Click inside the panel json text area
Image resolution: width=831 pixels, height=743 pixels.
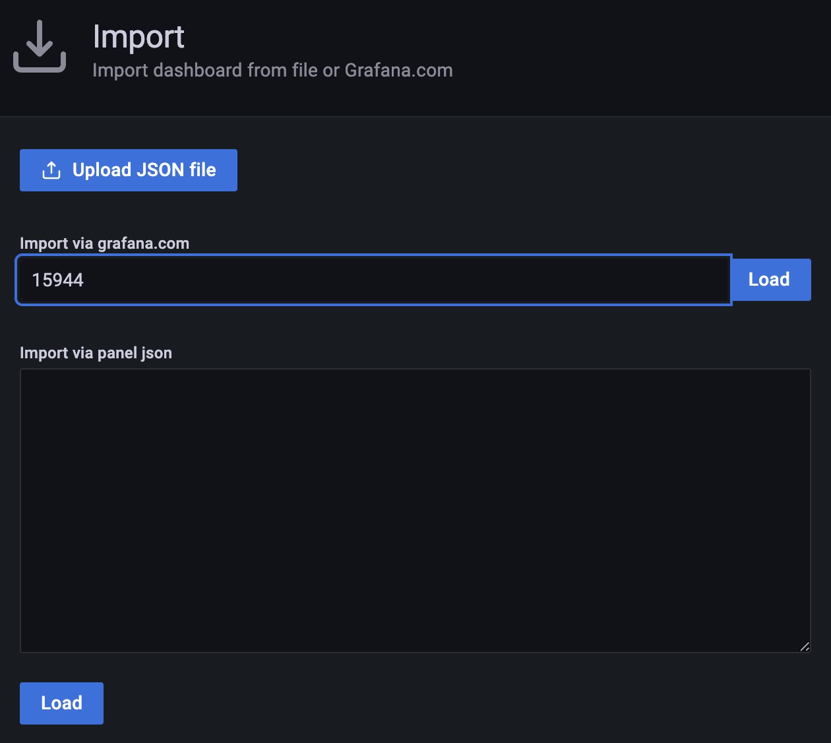pos(415,511)
